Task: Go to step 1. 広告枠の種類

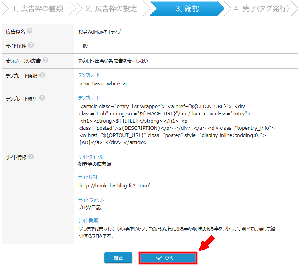Action: pyautogui.click(x=38, y=8)
